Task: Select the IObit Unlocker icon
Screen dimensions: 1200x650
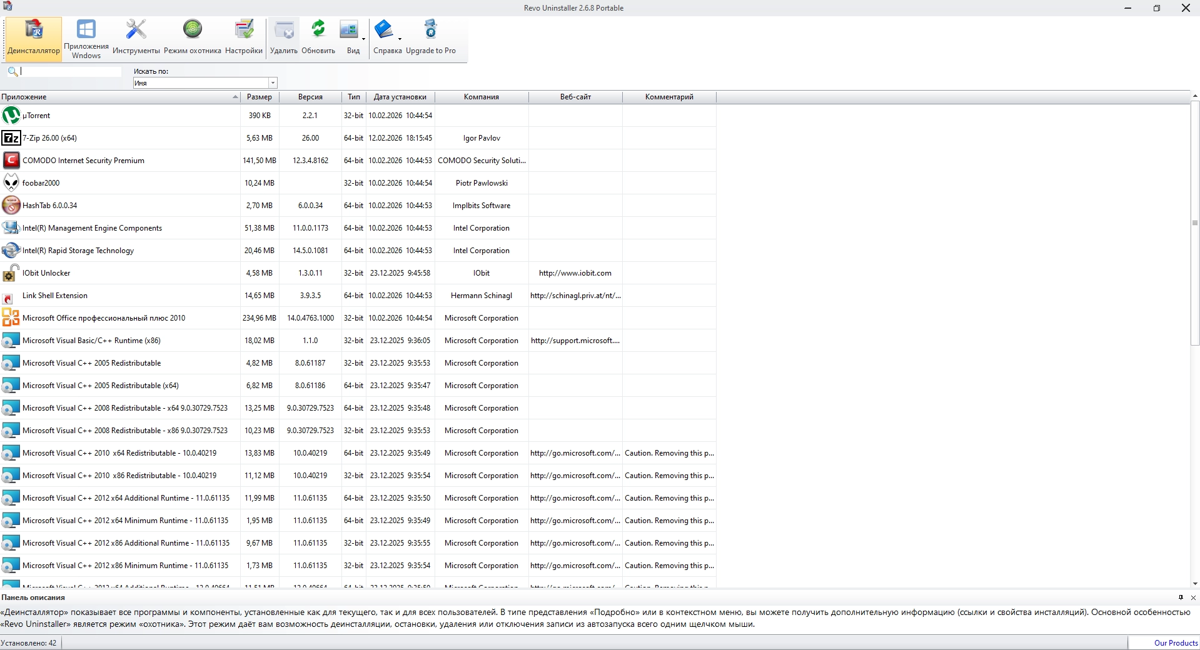Action: pos(11,273)
